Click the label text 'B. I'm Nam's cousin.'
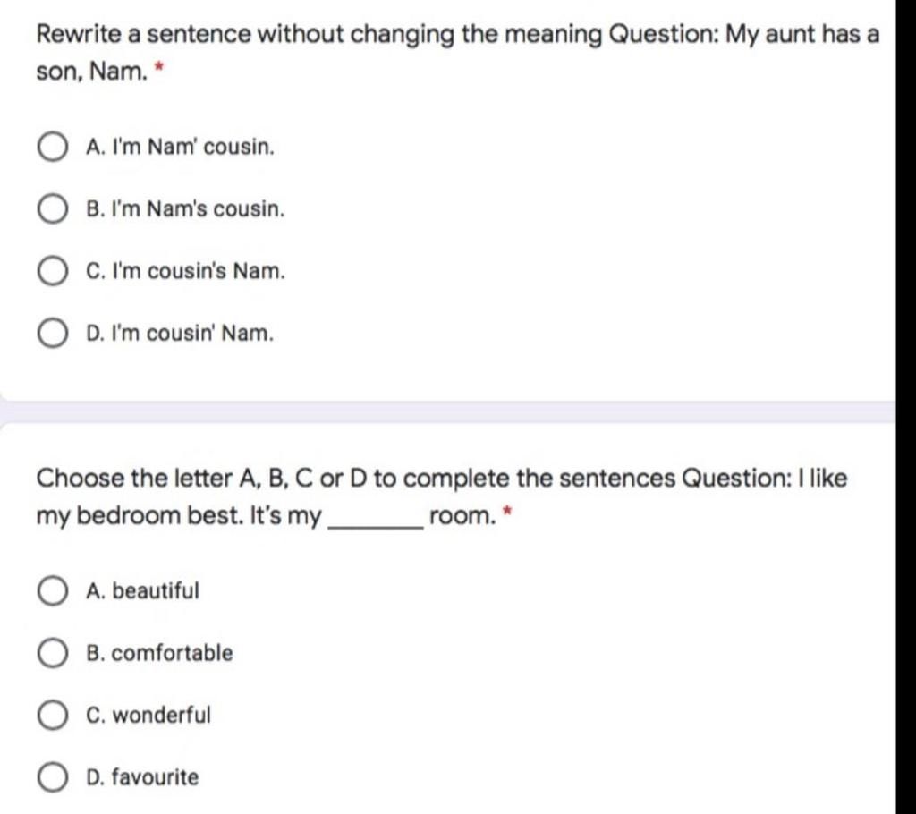 [185, 208]
